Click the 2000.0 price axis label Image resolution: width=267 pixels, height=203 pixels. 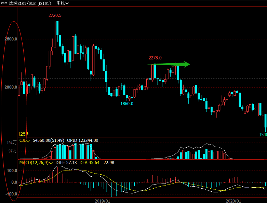(11, 87)
